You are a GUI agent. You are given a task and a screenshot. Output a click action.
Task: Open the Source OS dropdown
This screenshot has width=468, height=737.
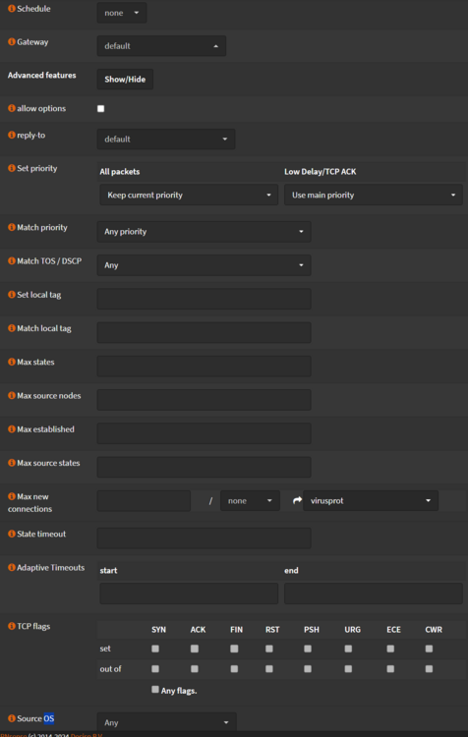[x=166, y=723]
